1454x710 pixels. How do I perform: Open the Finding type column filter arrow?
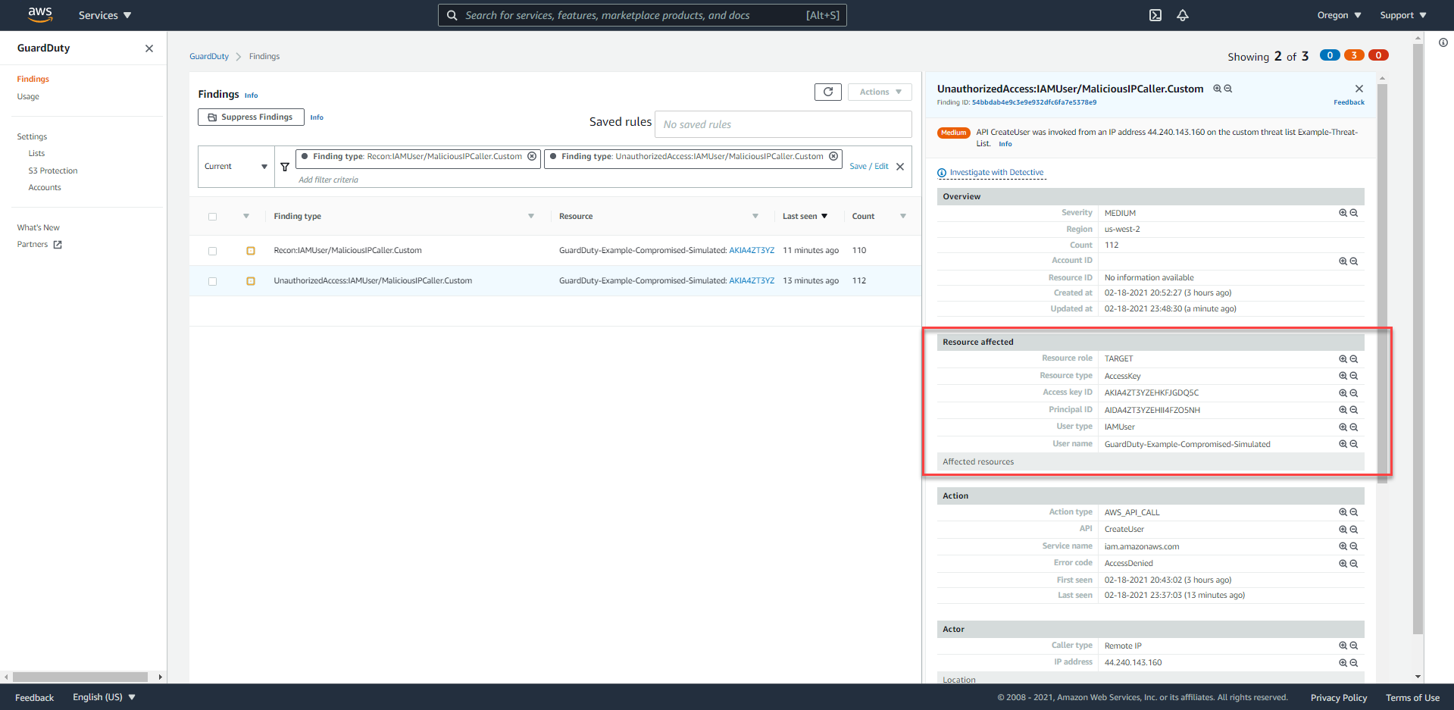(x=531, y=217)
